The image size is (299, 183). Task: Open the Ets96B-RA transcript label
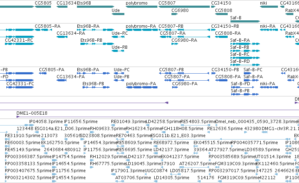pyautogui.click(x=88, y=26)
